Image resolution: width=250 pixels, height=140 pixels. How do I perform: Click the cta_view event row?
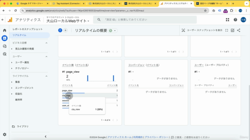tap(90, 96)
